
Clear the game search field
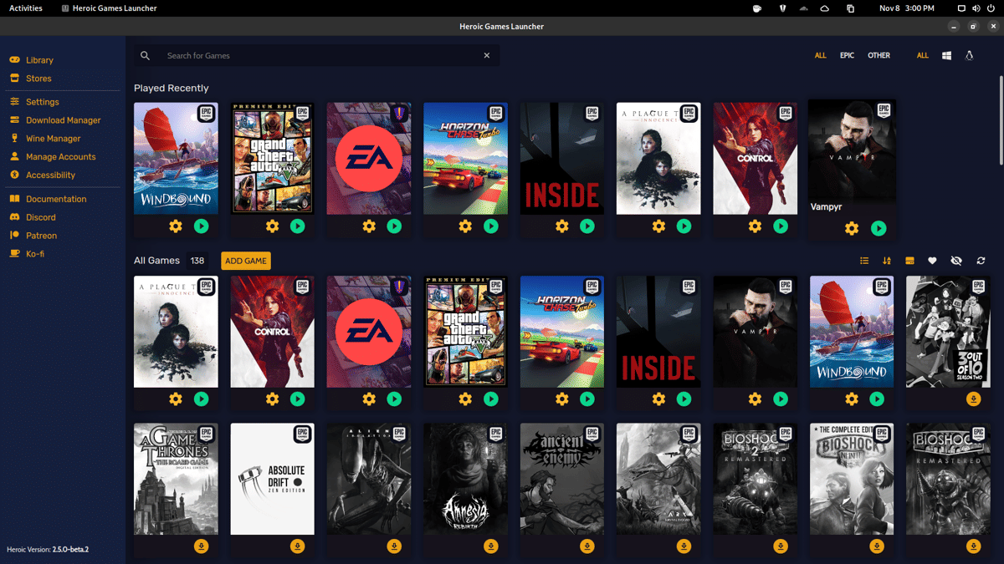[487, 56]
